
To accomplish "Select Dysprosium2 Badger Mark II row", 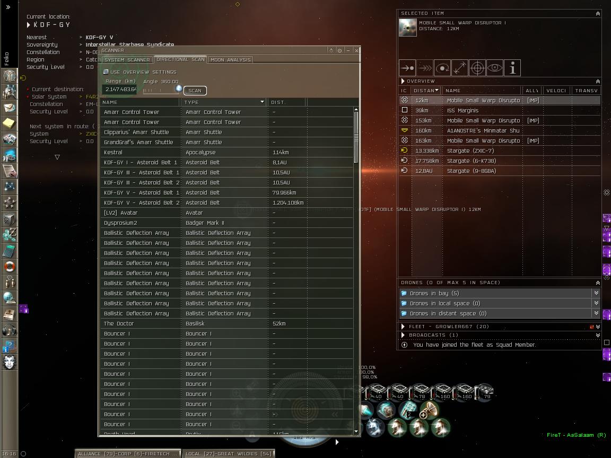I will coord(227,223).
